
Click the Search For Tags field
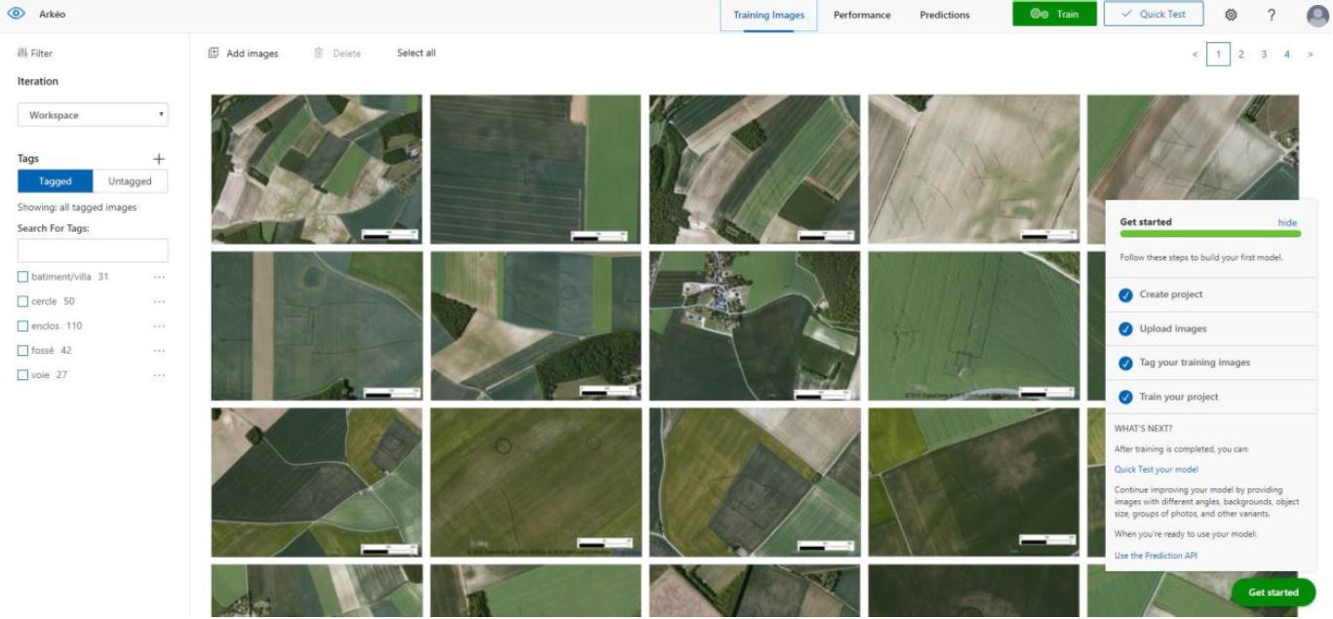coord(93,251)
